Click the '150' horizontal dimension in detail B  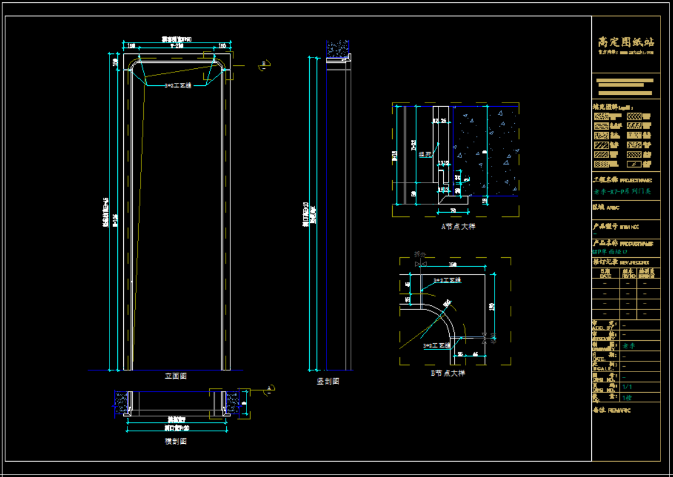pos(453,264)
